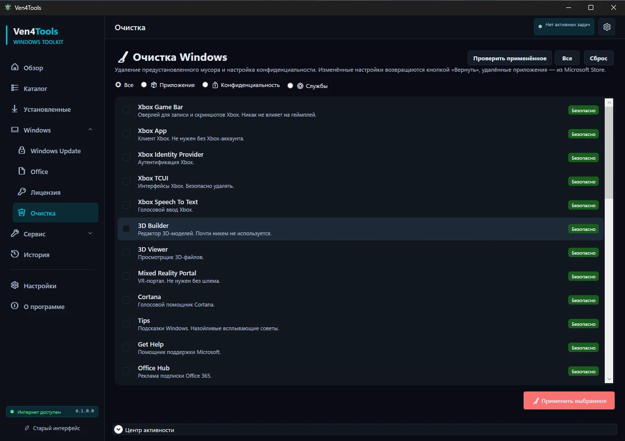Open settings via top-right gear icon
The width and height of the screenshot is (625, 441).
click(x=607, y=27)
